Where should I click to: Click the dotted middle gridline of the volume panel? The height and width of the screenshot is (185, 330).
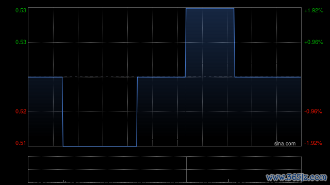pyautogui.click(x=164, y=170)
